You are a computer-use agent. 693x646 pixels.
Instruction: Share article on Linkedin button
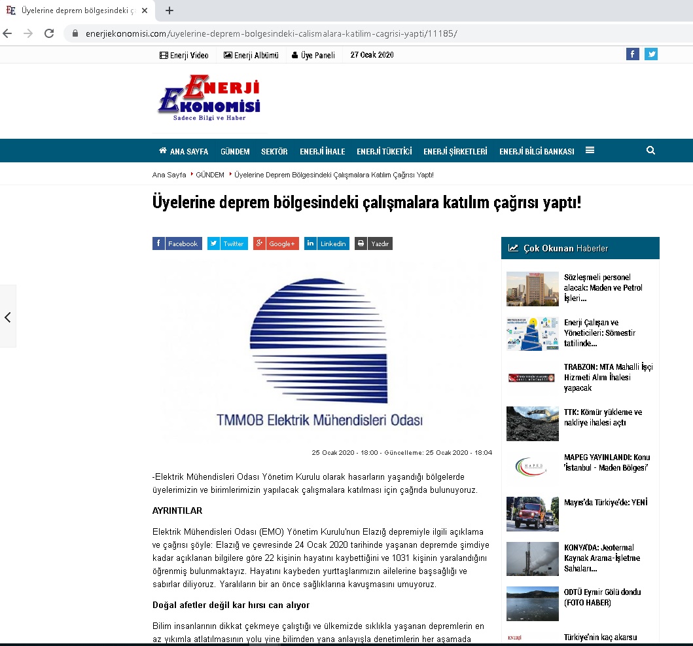coord(327,243)
